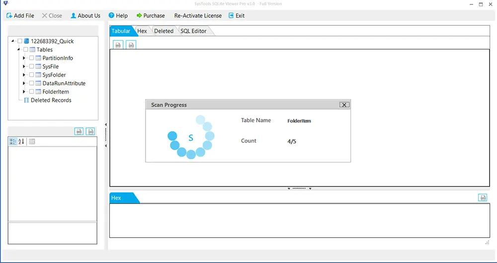Image resolution: width=497 pixels, height=263 pixels.
Task: Sort properties alphabetically with A-Z icon
Action: coord(21,142)
